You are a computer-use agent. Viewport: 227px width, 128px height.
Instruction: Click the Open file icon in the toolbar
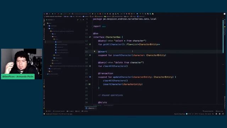click(x=44, y=14)
